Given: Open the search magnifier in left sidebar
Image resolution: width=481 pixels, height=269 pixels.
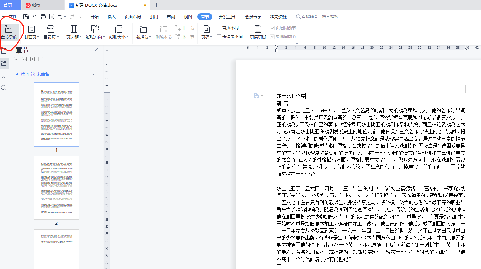Looking at the screenshot, I should pos(4,88).
